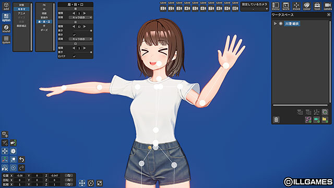Open the tool toolbox icon
This screenshot has height=188, width=334.
(317, 6)
